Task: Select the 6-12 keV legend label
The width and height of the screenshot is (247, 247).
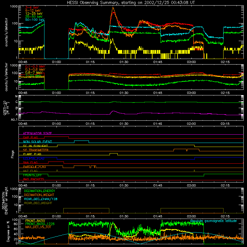Action: [x=33, y=10]
